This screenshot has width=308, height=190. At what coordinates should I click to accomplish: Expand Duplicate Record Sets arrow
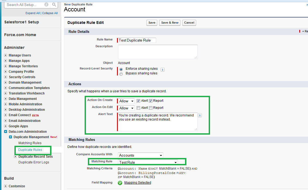pyautogui.click(x=16, y=157)
